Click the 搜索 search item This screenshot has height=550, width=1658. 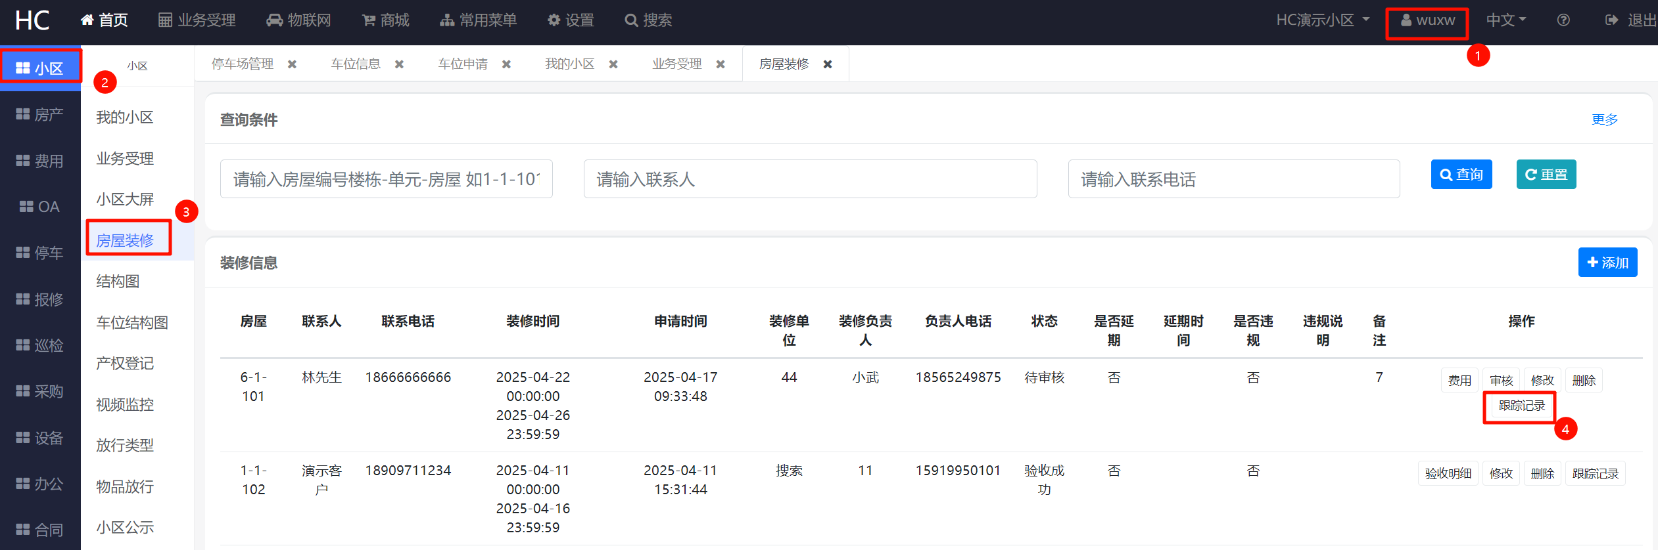648,20
